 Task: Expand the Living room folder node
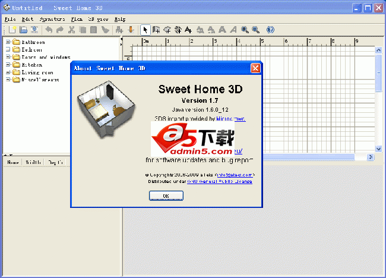tap(8, 72)
